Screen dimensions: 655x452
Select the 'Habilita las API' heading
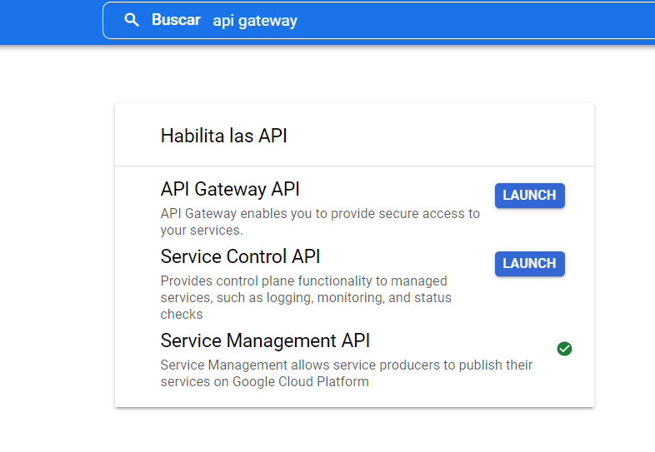click(224, 136)
